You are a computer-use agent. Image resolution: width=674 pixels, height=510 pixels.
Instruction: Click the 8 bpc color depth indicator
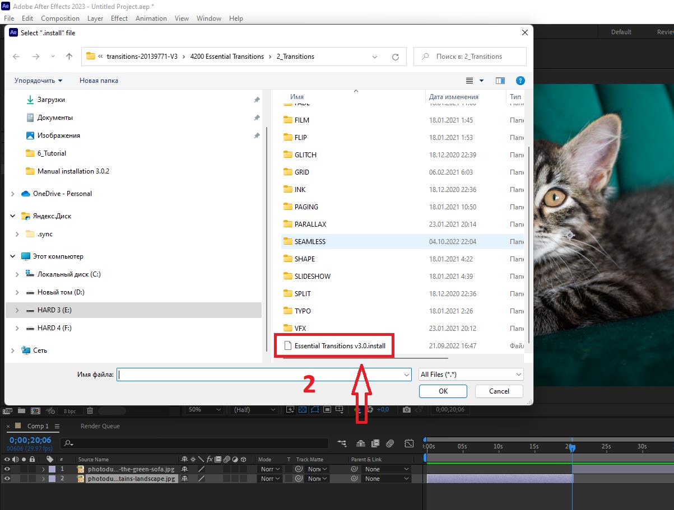(70, 411)
